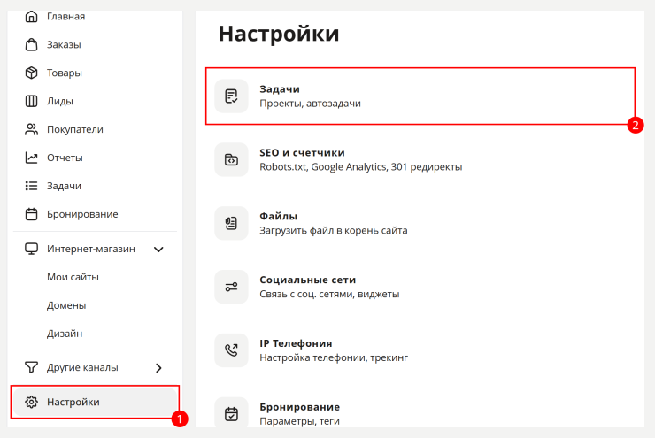This screenshot has height=438, width=655.
Task: Click the Отчеты chart icon
Action: click(x=31, y=158)
